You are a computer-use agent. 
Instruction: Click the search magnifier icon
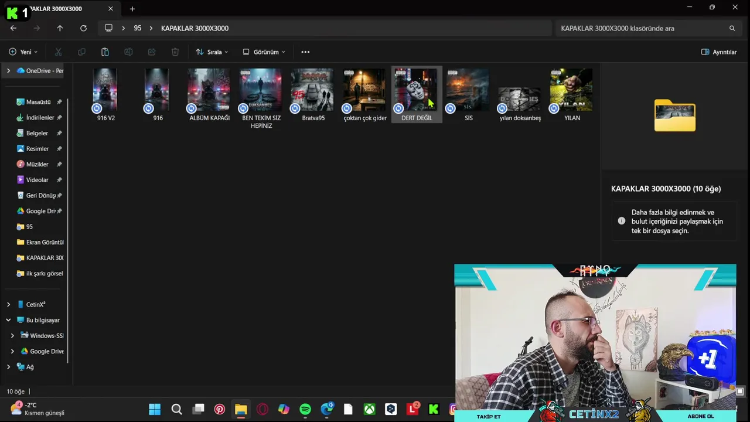coord(732,28)
